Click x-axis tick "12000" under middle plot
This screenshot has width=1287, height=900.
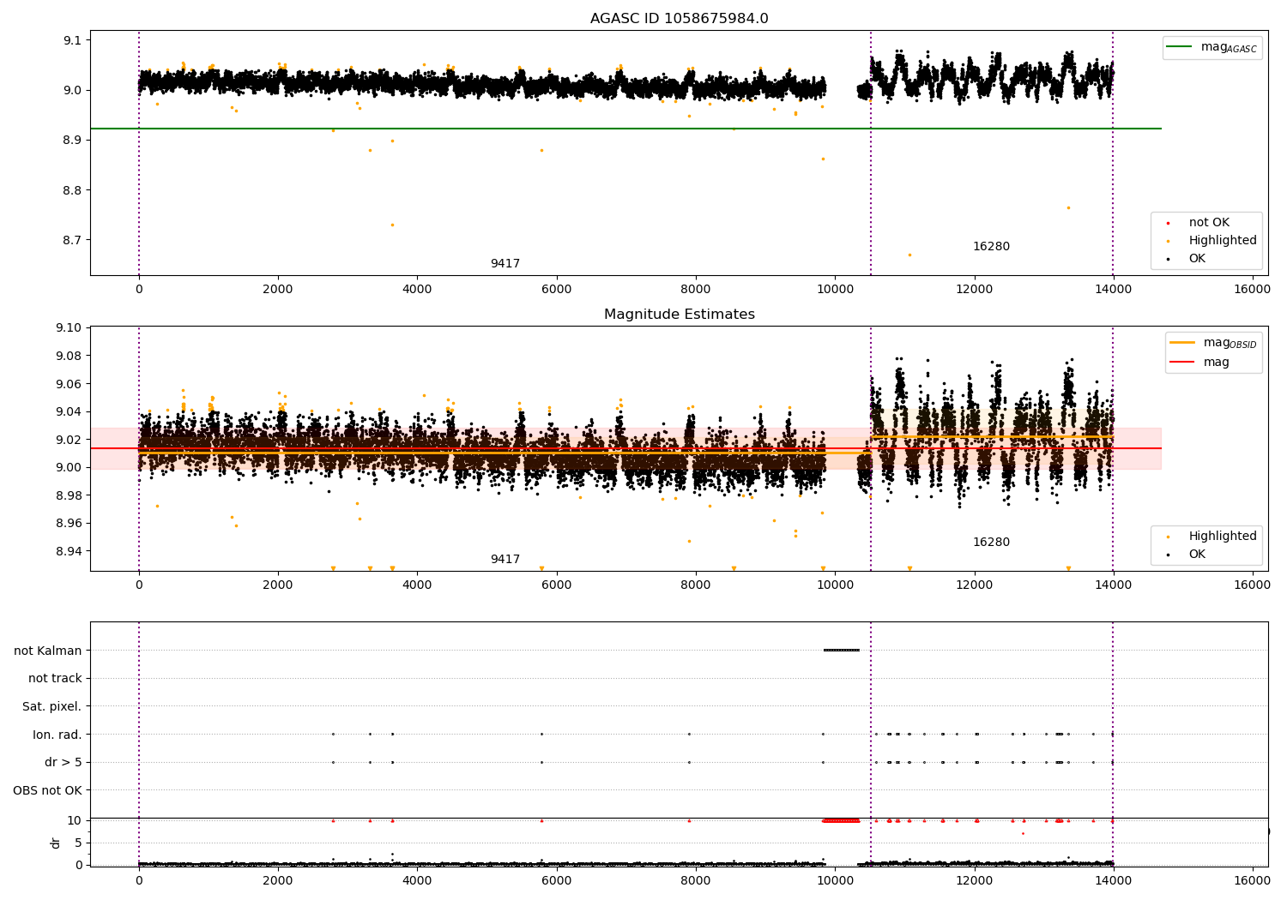[x=974, y=585]
